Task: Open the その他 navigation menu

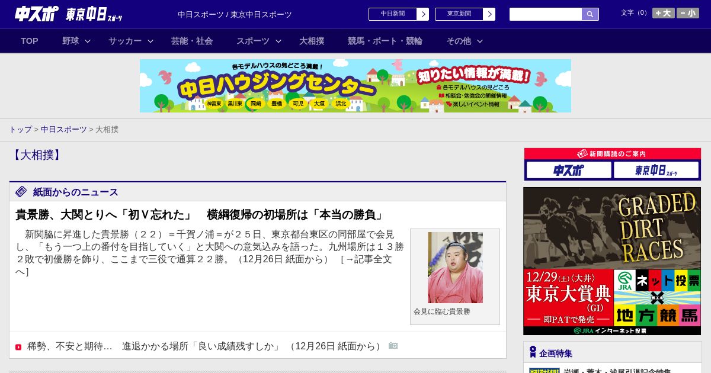Action: [459, 41]
